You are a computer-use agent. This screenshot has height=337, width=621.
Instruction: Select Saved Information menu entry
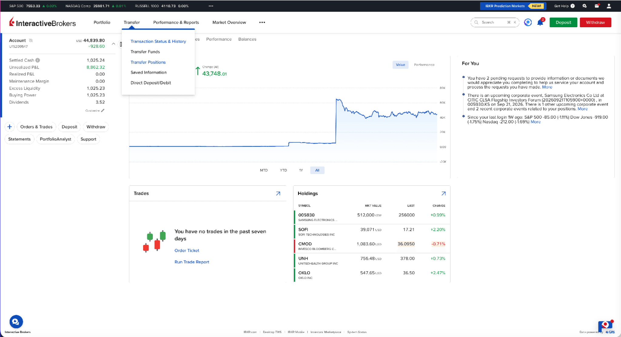tap(149, 72)
